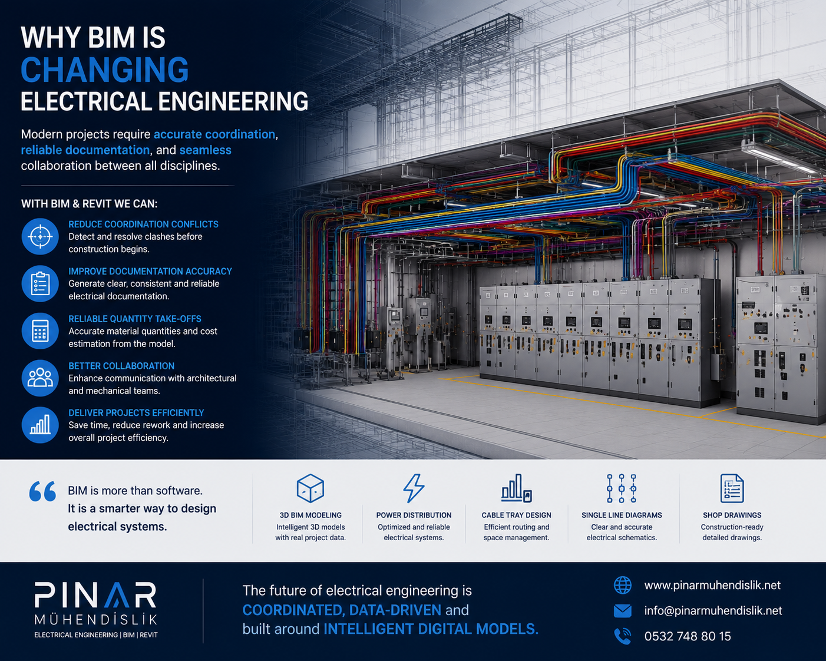Click the envelope icon beside the email address
The height and width of the screenshot is (661, 826).
pyautogui.click(x=623, y=610)
